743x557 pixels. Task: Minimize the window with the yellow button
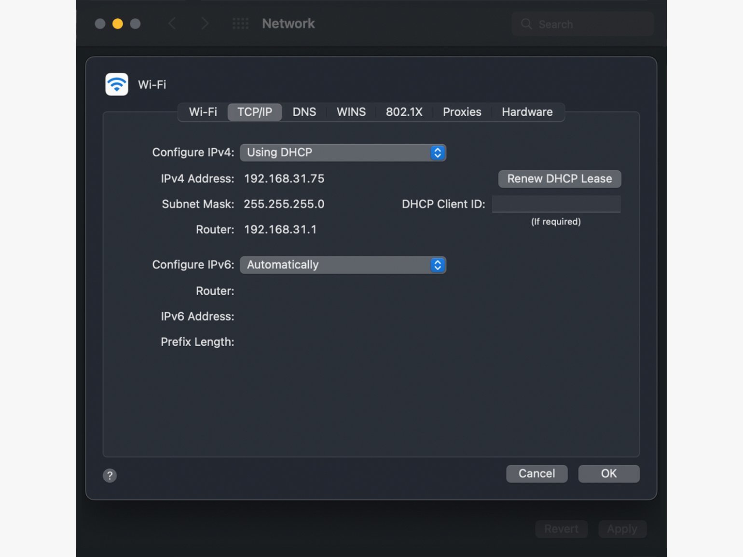click(117, 24)
